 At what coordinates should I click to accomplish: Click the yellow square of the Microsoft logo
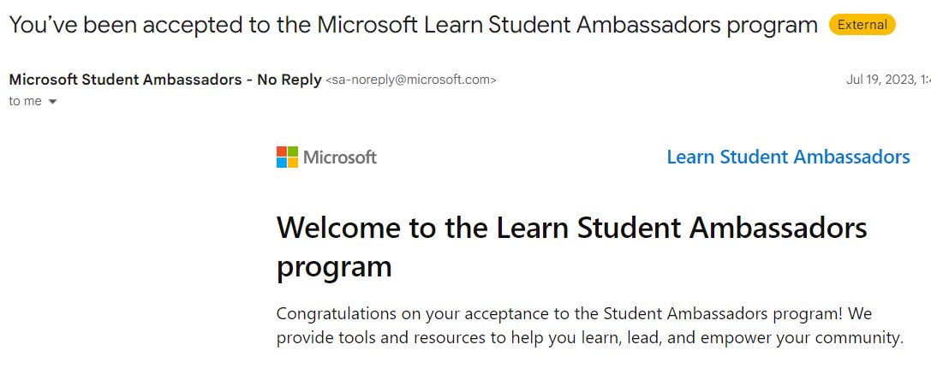click(x=293, y=163)
